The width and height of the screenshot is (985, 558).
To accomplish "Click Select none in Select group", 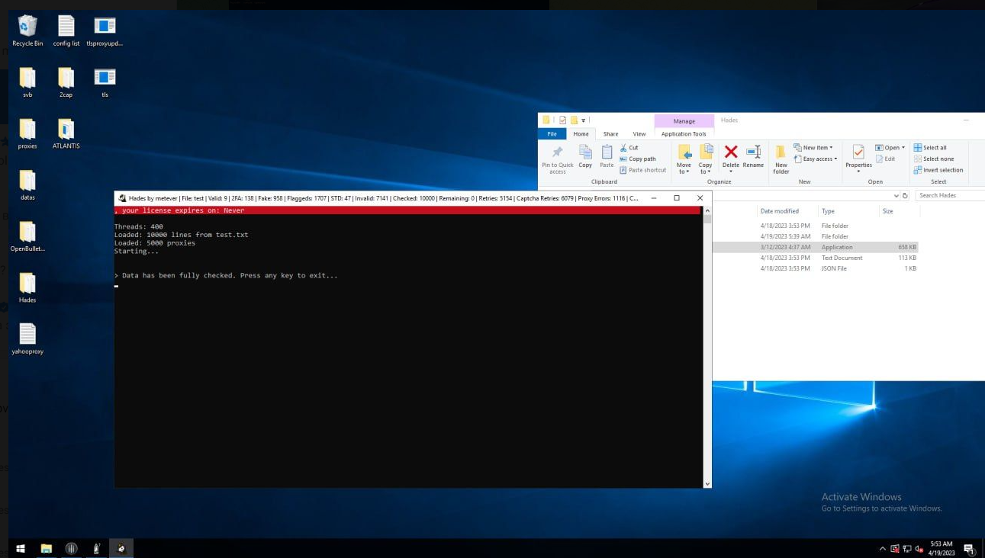I will tap(934, 159).
